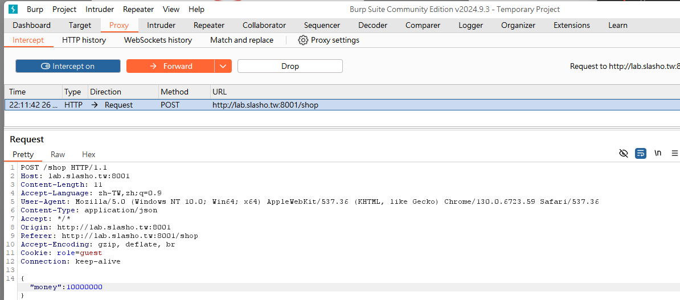Select the POST /shop request row
Screen dimensions: 680x300
[x=342, y=105]
